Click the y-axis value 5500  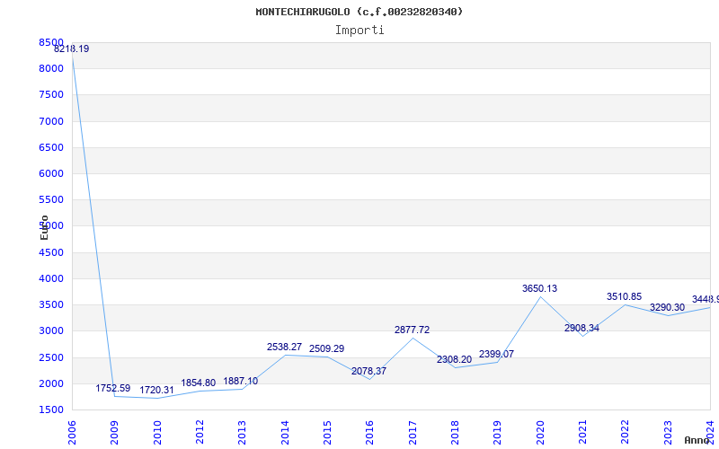click(51, 199)
